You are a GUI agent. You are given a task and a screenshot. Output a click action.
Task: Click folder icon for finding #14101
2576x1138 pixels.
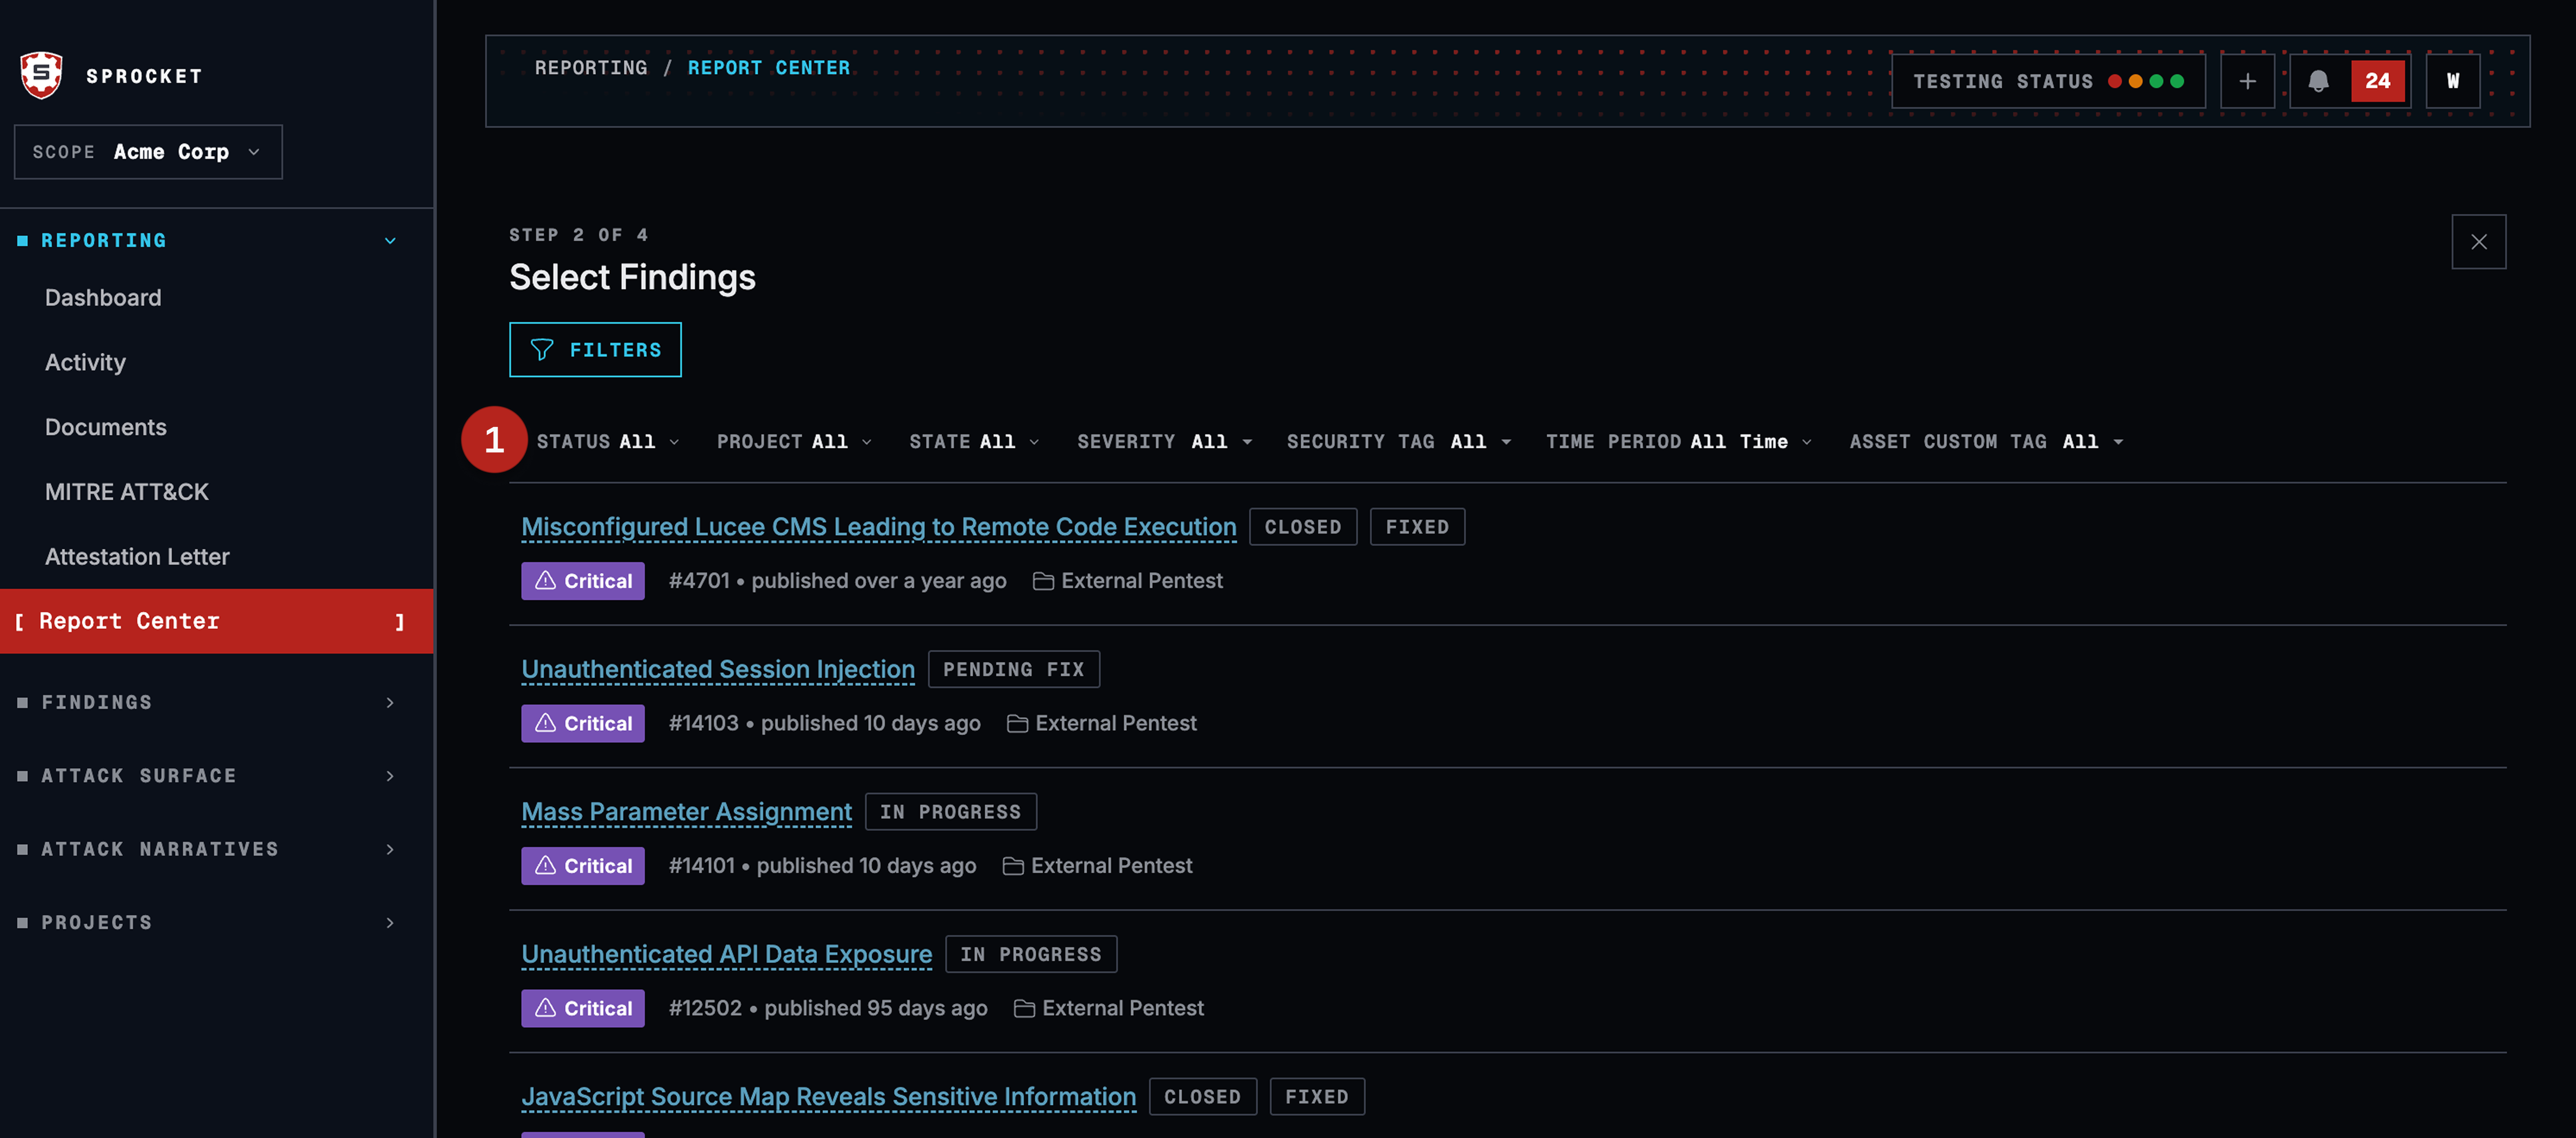pyautogui.click(x=1013, y=866)
